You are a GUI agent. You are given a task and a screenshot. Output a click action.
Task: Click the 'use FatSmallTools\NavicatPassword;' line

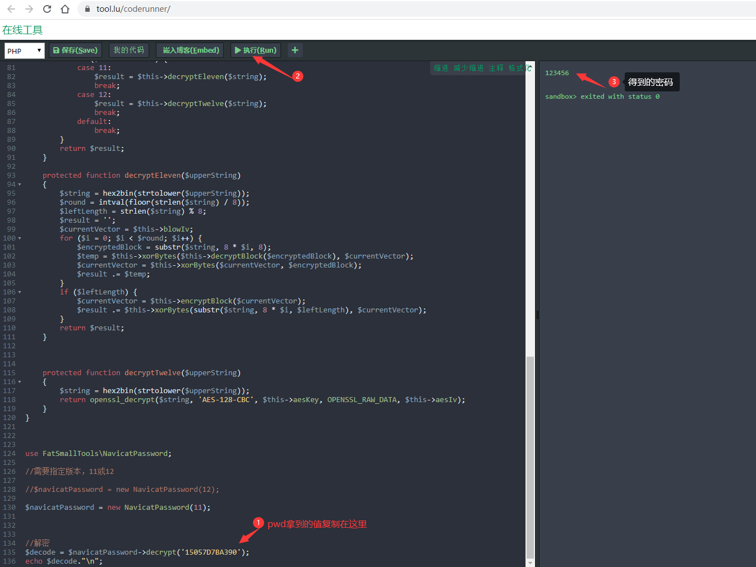tap(98, 454)
